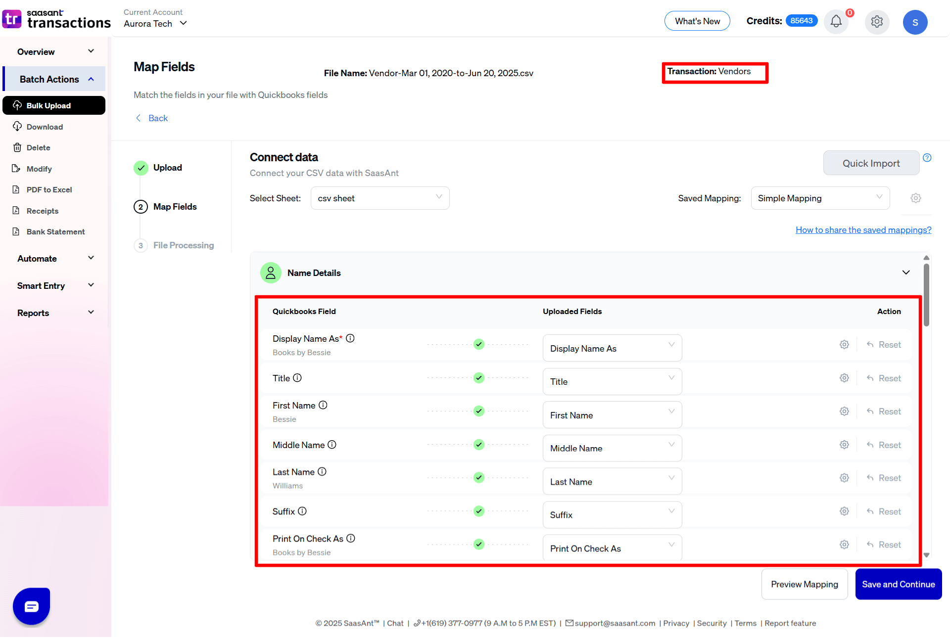
Task: Click info icon next to Display Name As
Action: click(x=350, y=338)
